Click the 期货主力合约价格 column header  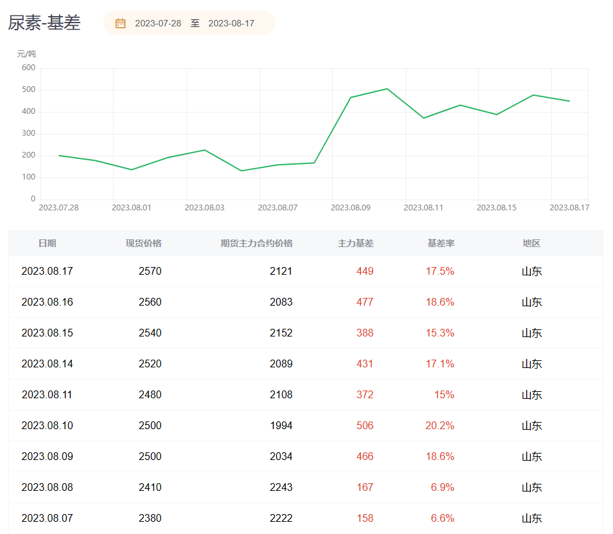pyautogui.click(x=256, y=243)
